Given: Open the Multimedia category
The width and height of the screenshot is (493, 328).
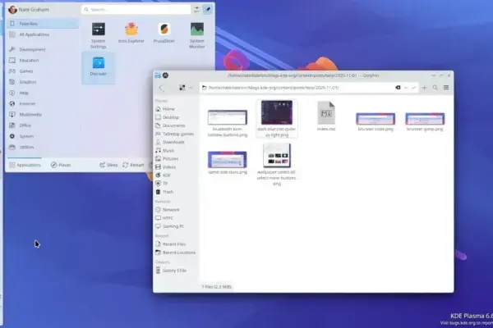Looking at the screenshot, I should coord(43,115).
